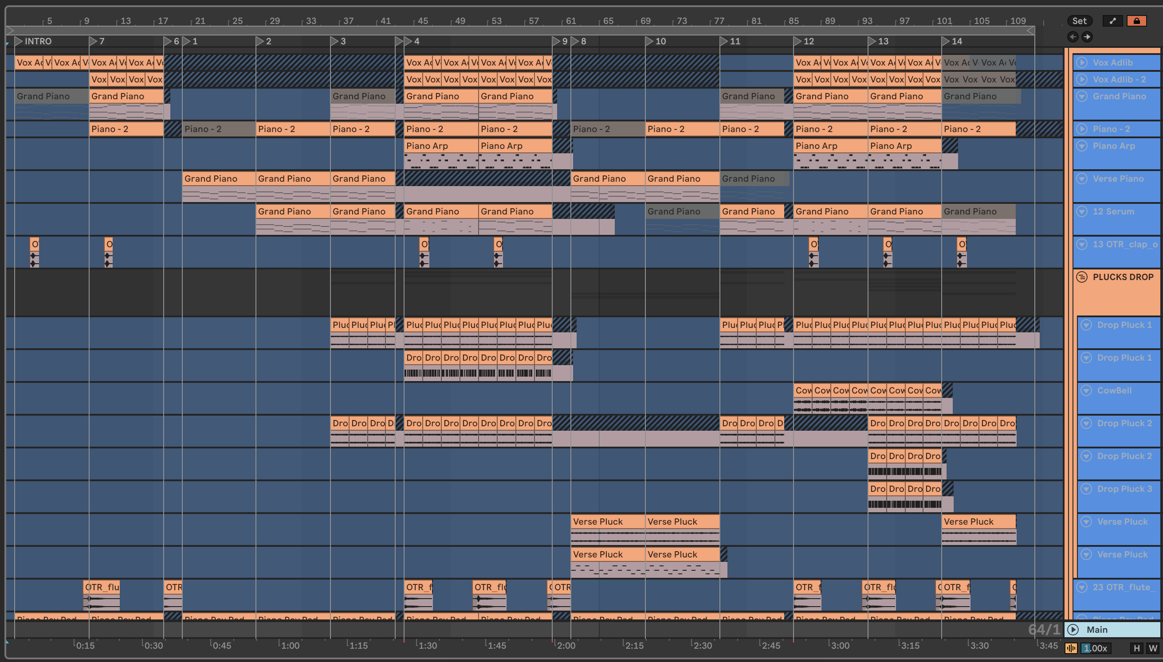Jump to the previous locator arrow
Viewport: 1163px width, 662px height.
(1073, 37)
